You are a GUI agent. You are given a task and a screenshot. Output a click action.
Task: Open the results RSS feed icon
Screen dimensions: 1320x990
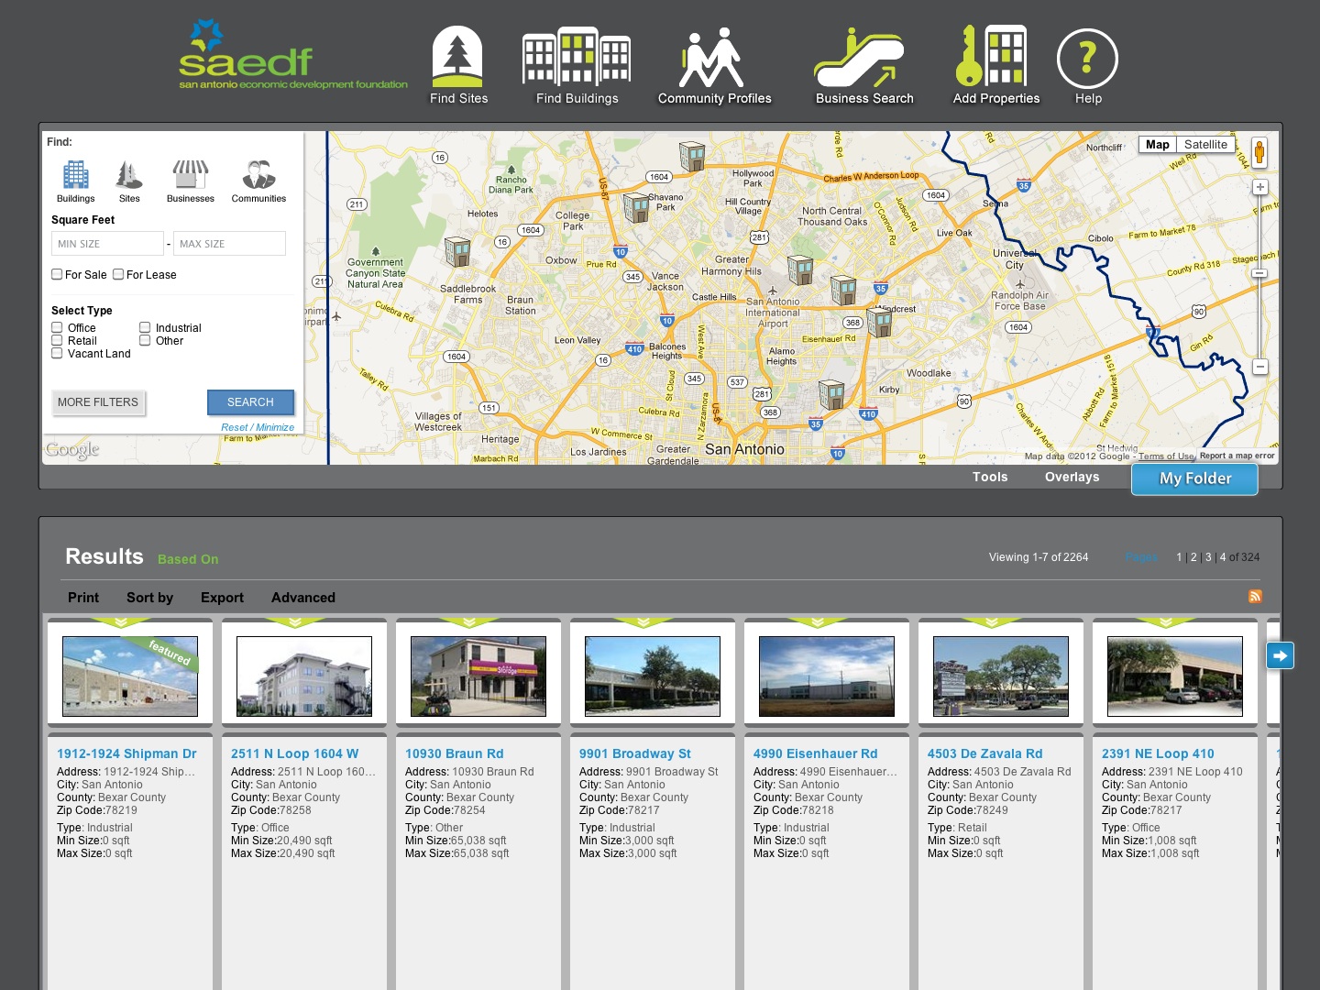tap(1255, 597)
